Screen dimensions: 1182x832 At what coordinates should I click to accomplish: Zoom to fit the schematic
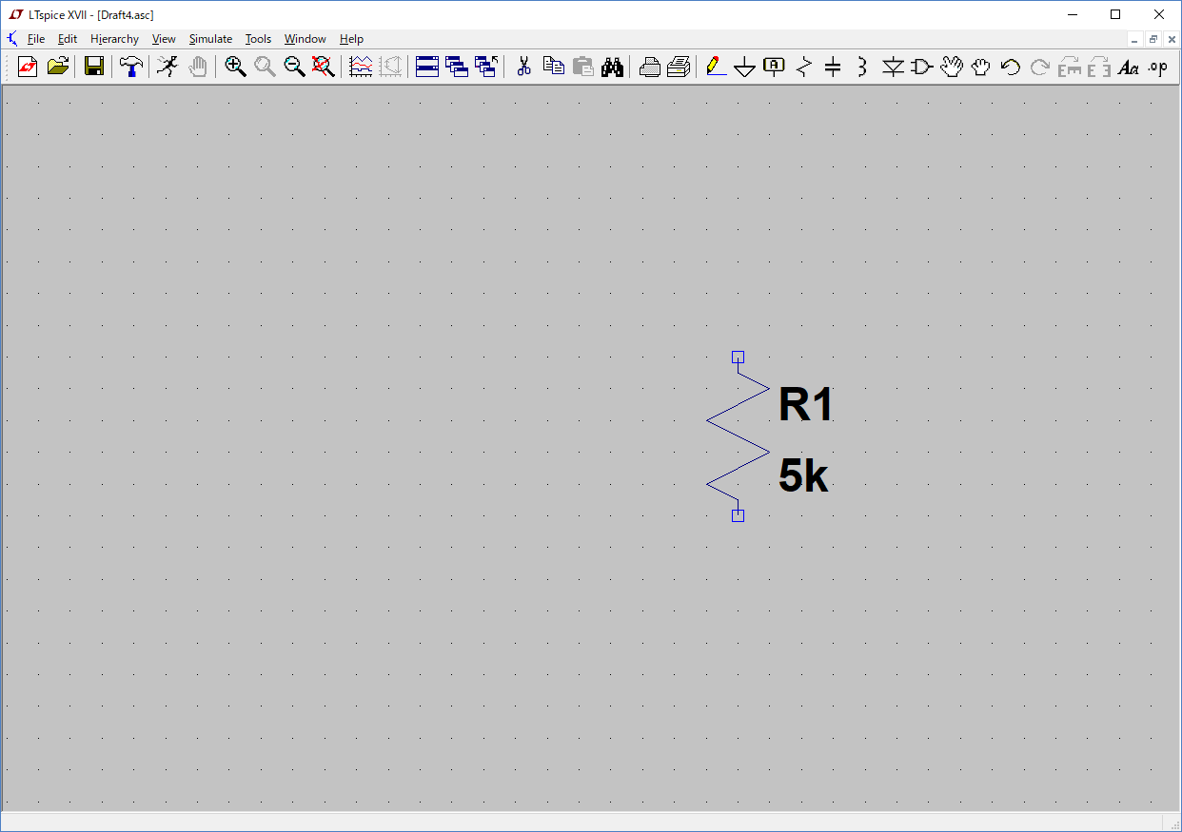click(324, 67)
